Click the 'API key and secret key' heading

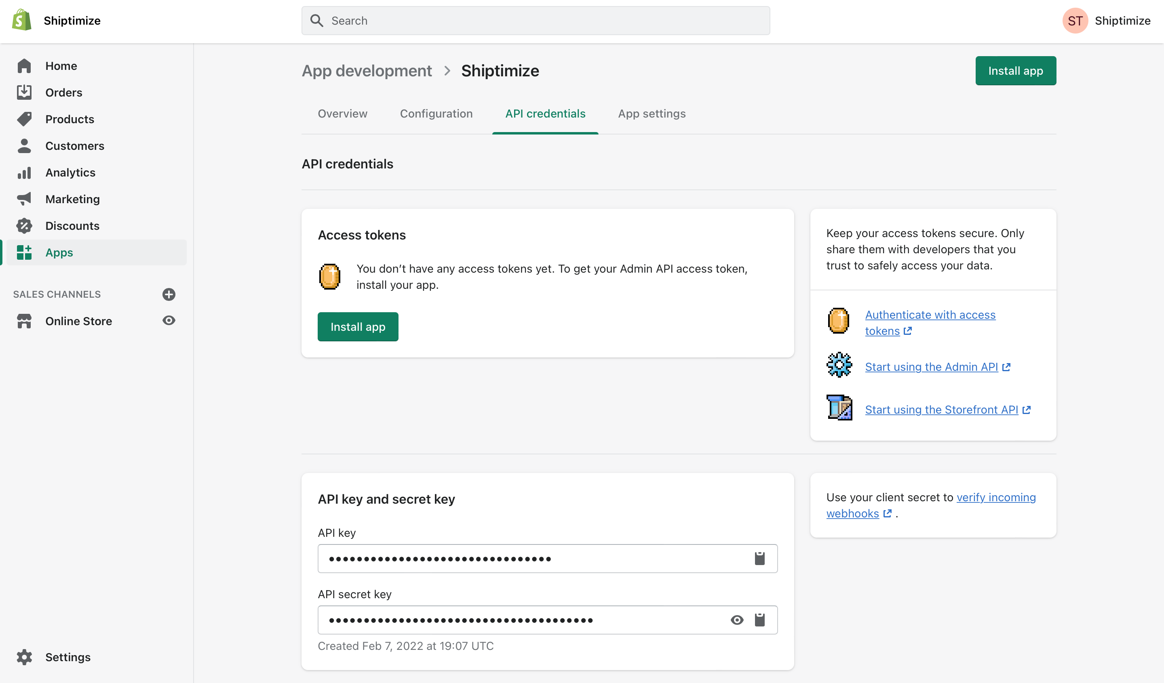click(386, 499)
